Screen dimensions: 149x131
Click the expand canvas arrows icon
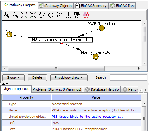click(24, 15)
